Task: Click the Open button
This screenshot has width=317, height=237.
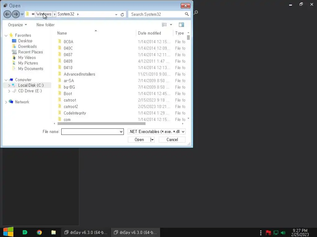Action: point(139,140)
